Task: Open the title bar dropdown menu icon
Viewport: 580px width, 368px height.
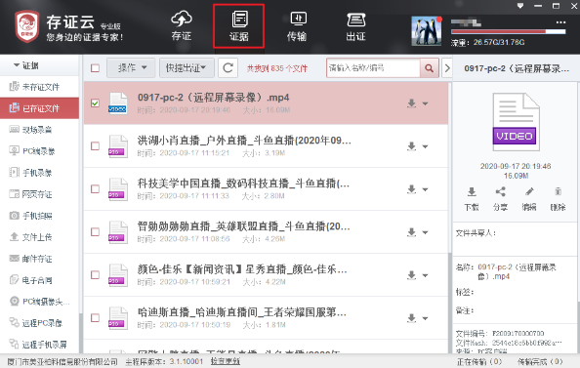Action: [x=520, y=6]
